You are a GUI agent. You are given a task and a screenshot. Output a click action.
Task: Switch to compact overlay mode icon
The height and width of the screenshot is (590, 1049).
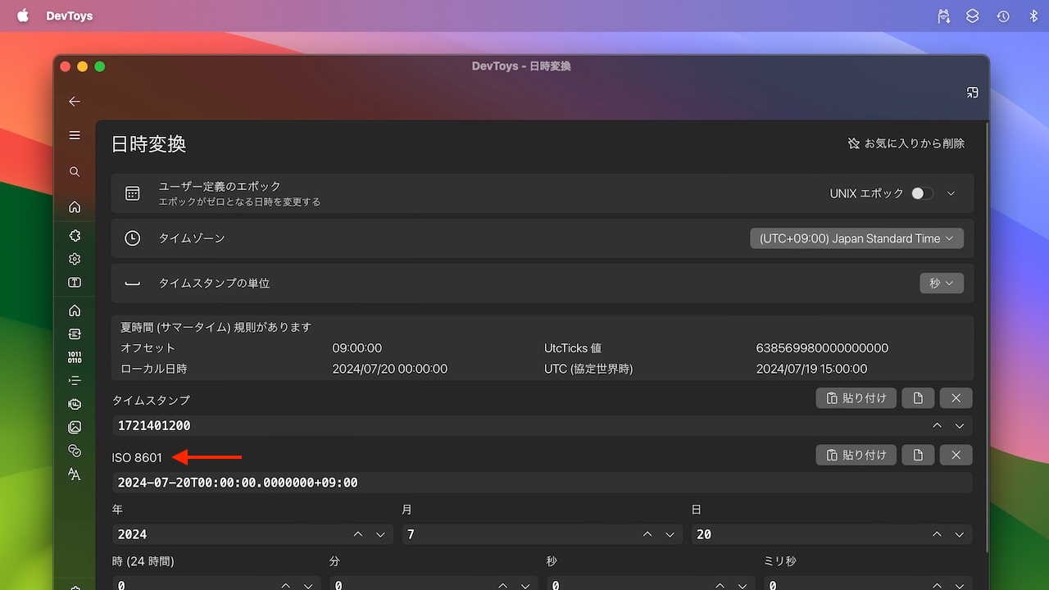[973, 93]
